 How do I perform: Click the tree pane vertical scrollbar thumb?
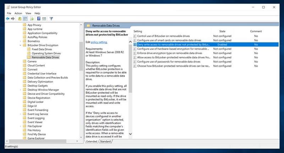tap(81, 56)
